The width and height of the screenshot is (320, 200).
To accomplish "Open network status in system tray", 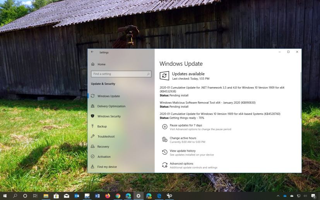I will tap(298, 196).
